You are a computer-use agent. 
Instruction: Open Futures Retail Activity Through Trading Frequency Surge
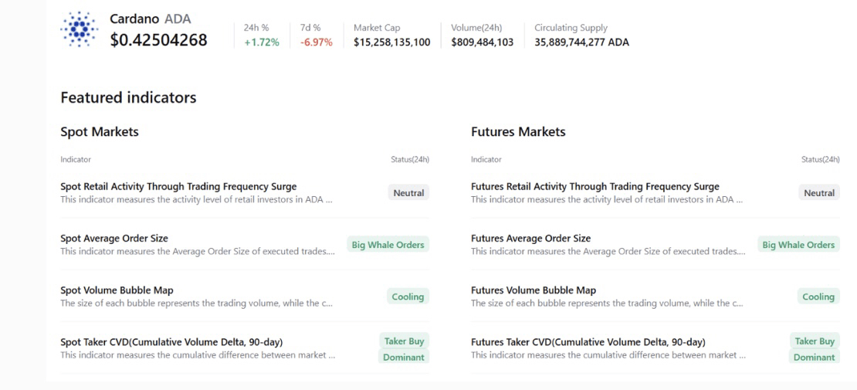(594, 187)
